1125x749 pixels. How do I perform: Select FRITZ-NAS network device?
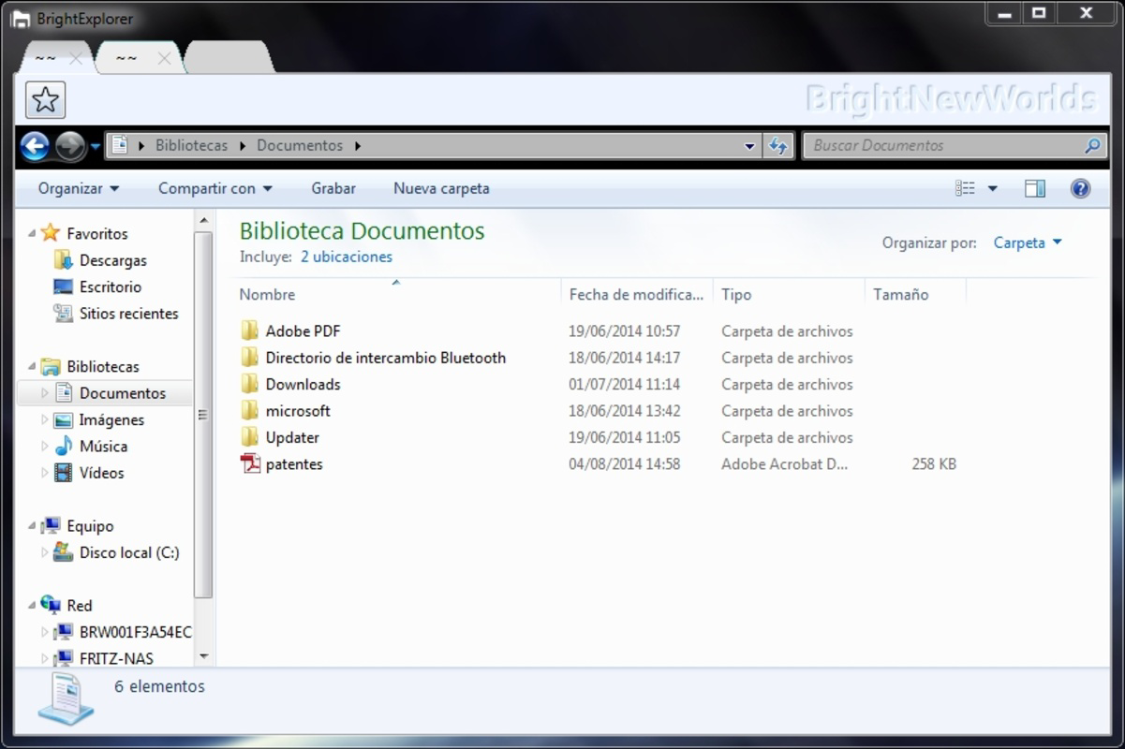(x=116, y=658)
